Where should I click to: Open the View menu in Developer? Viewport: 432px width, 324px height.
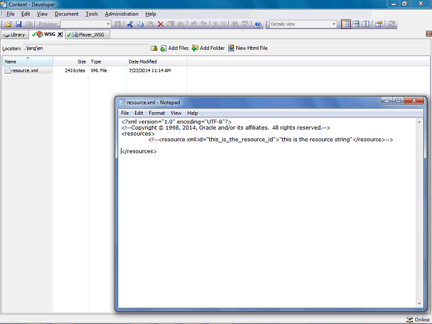pyautogui.click(x=42, y=13)
